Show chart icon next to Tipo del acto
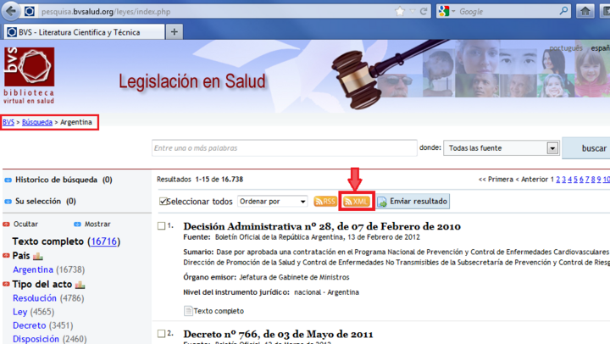610x344 pixels. [x=80, y=285]
